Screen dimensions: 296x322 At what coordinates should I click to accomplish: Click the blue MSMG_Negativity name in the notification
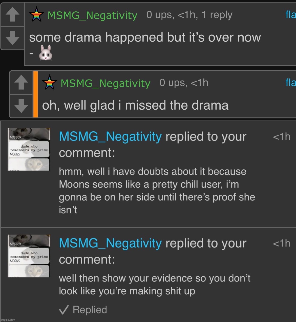tap(110, 136)
